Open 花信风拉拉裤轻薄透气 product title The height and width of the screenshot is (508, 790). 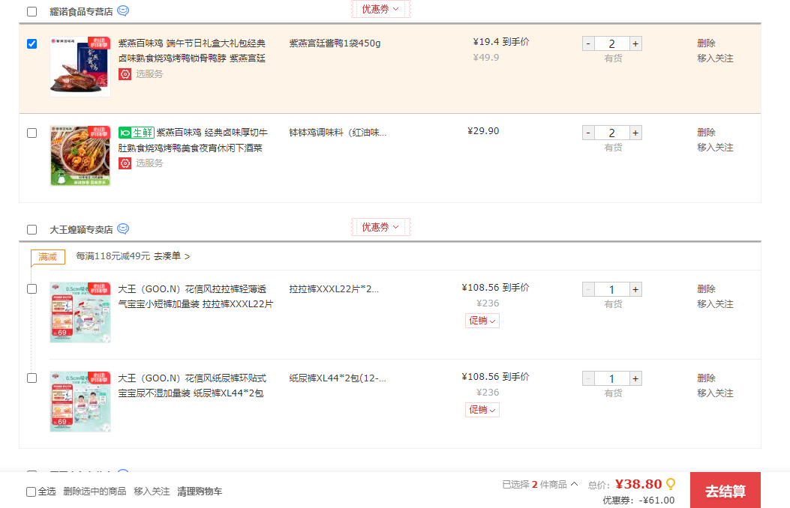196,297
